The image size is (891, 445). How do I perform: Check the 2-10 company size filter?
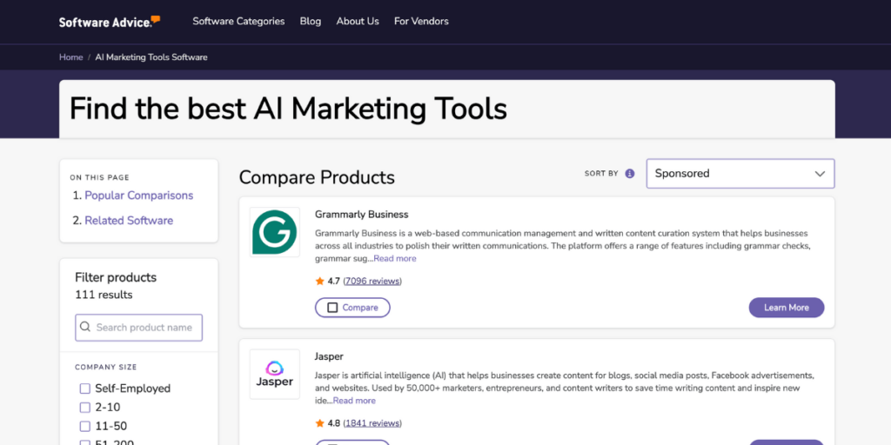click(85, 408)
